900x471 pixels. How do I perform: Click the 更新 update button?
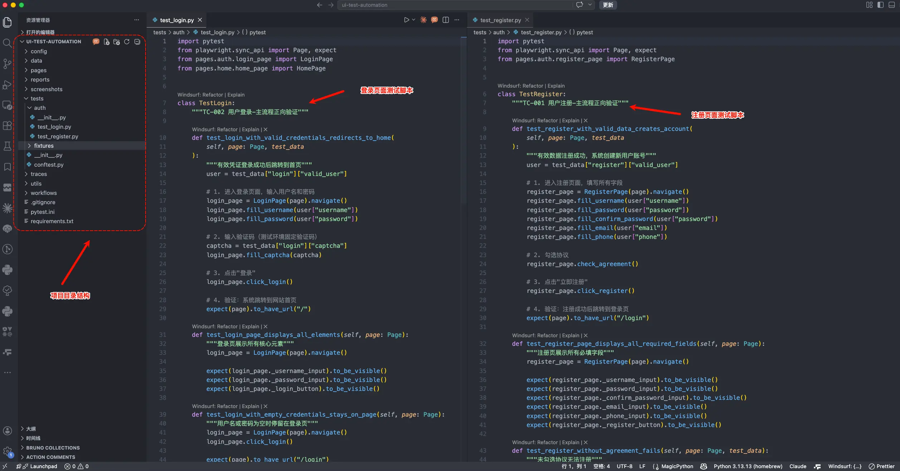pyautogui.click(x=608, y=5)
